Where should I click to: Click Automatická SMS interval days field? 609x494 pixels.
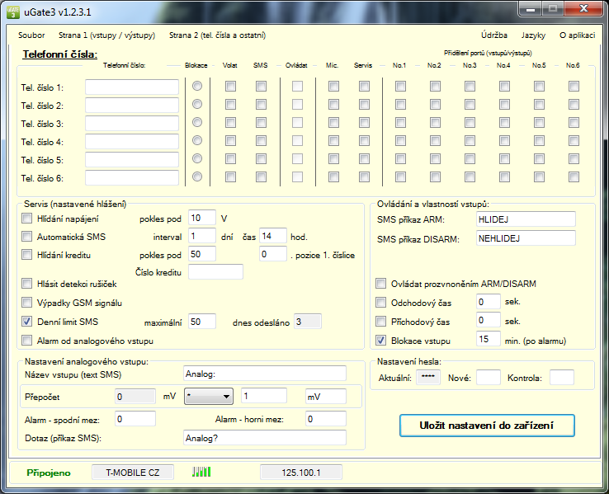coord(202,236)
